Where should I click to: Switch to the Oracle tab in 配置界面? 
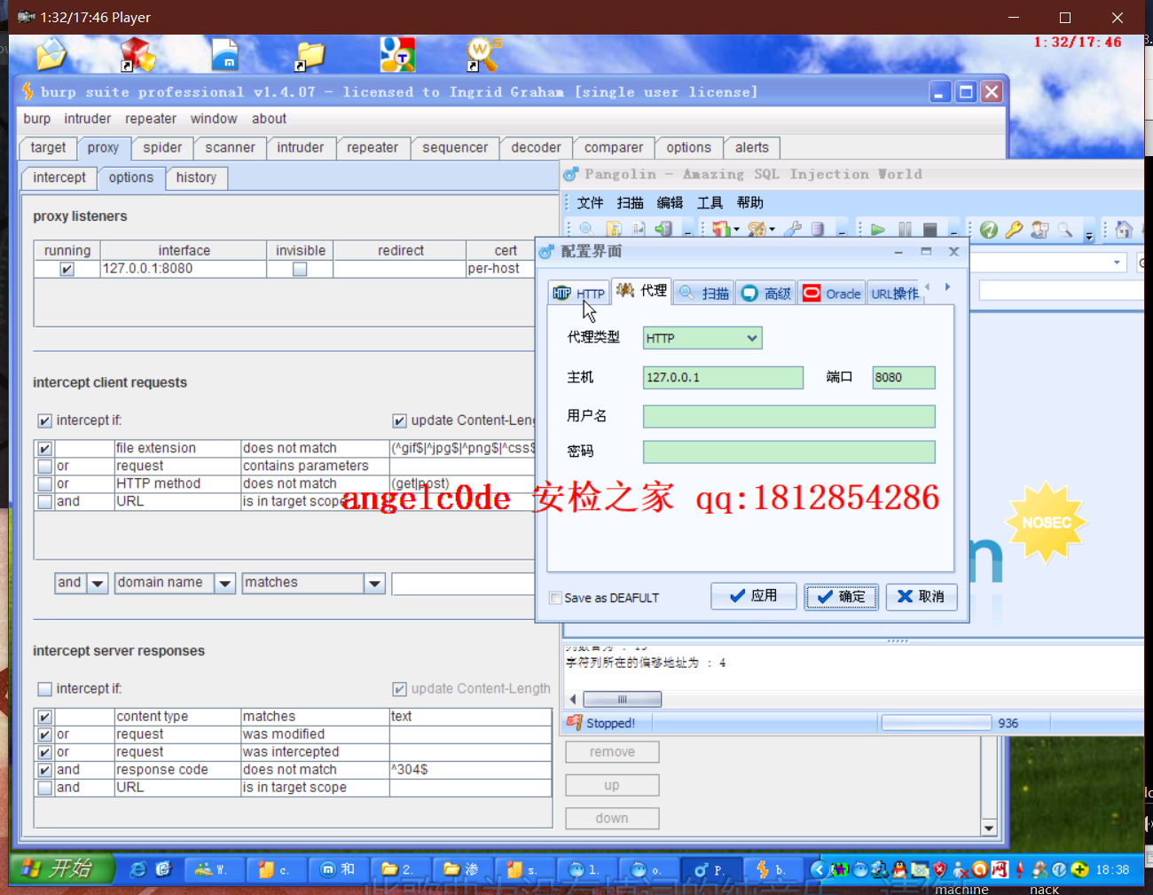(x=832, y=294)
